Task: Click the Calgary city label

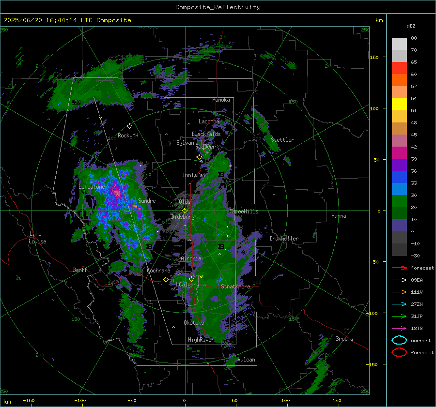Action: (x=189, y=285)
